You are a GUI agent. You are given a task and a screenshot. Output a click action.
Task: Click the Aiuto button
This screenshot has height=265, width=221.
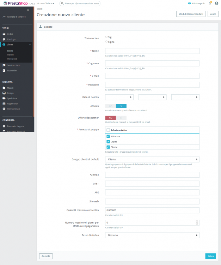pyautogui.click(x=213, y=14)
